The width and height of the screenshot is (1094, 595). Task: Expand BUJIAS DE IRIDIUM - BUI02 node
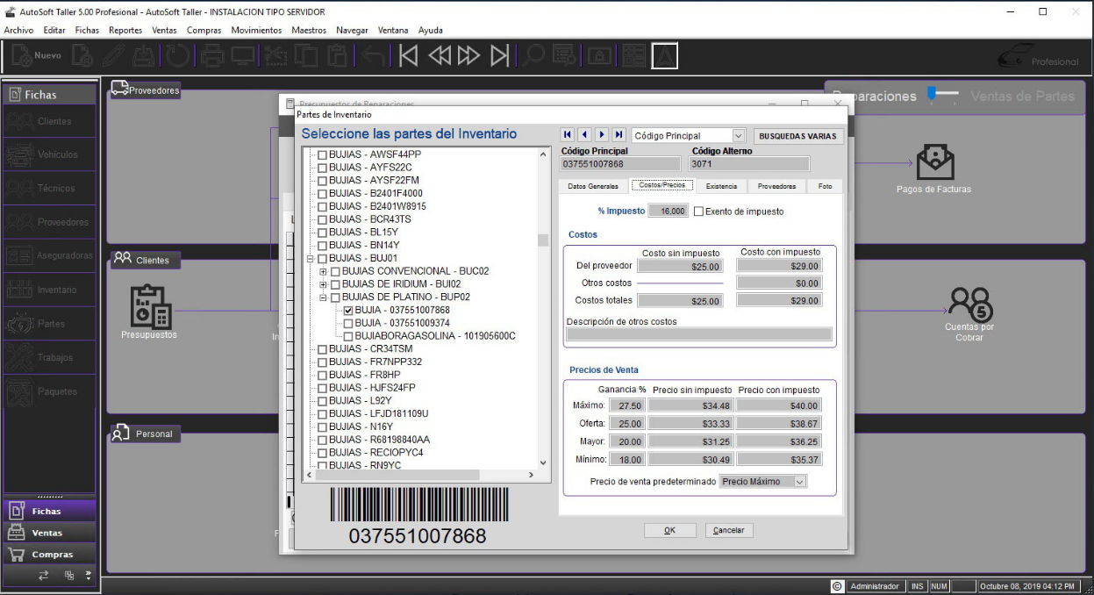[x=324, y=284]
